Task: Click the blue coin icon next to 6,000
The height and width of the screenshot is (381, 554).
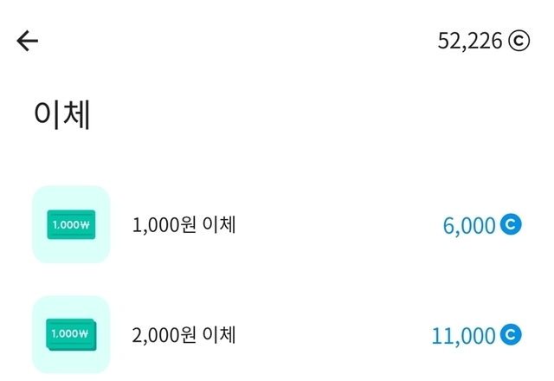Action: point(511,225)
